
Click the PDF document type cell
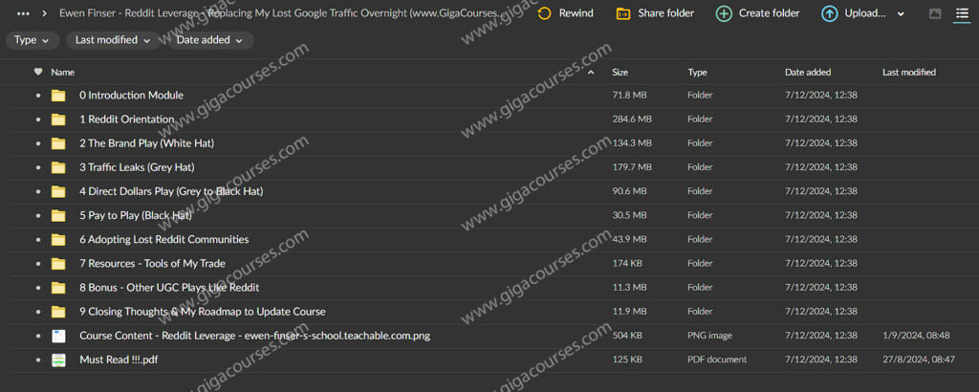click(717, 360)
